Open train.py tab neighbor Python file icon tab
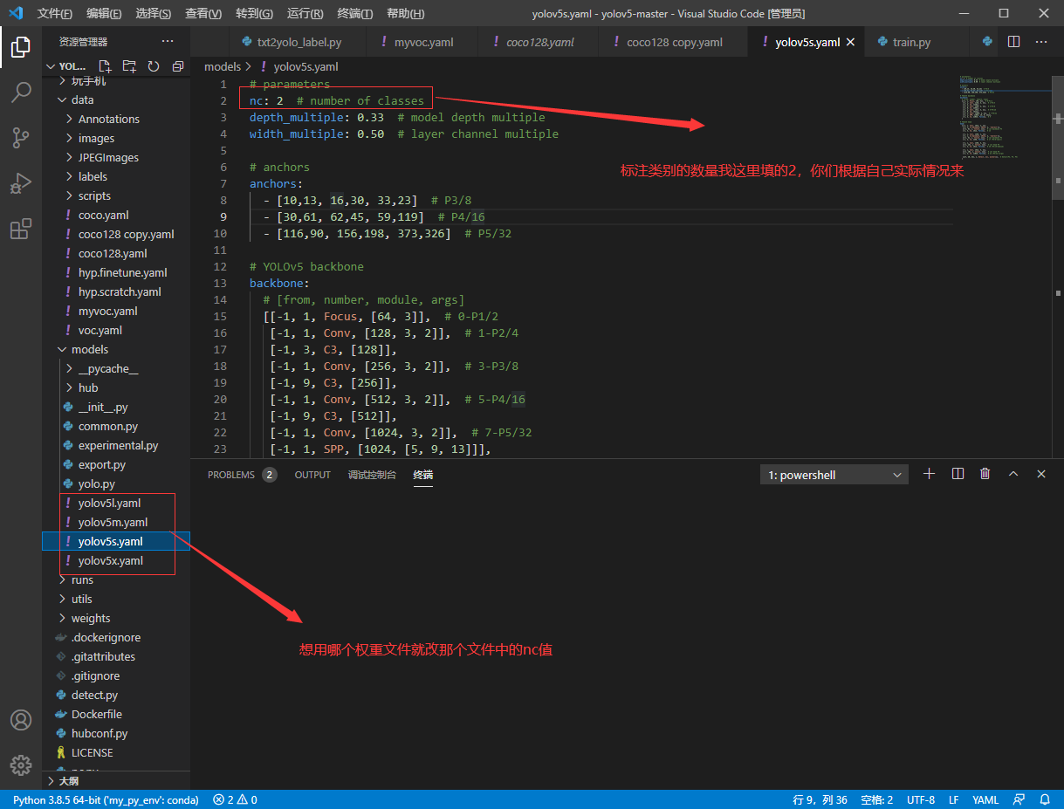The height and width of the screenshot is (809, 1064). [987, 42]
